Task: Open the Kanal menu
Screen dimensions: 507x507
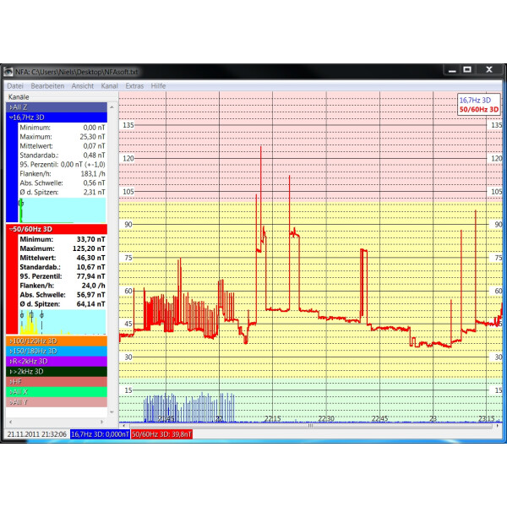Action: tap(109, 86)
